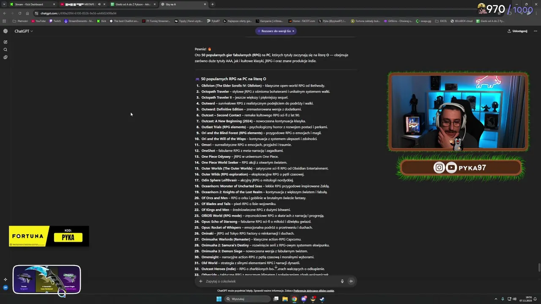Click the scroll-to-bottom arrow button
This screenshot has height=304, width=541.
click(x=276, y=267)
